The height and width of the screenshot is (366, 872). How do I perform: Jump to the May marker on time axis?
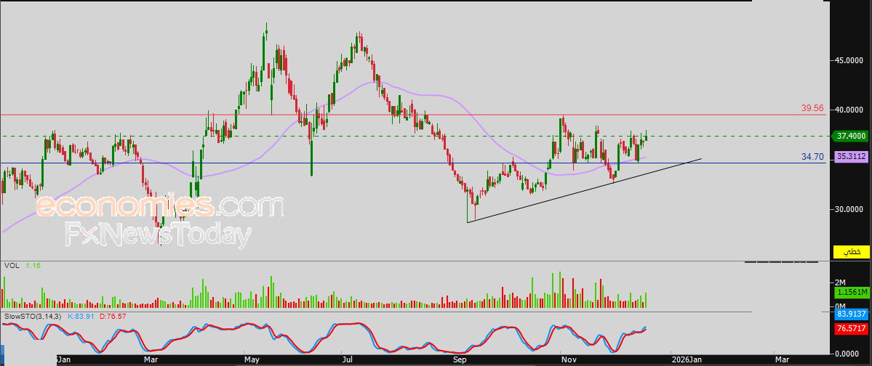click(252, 360)
